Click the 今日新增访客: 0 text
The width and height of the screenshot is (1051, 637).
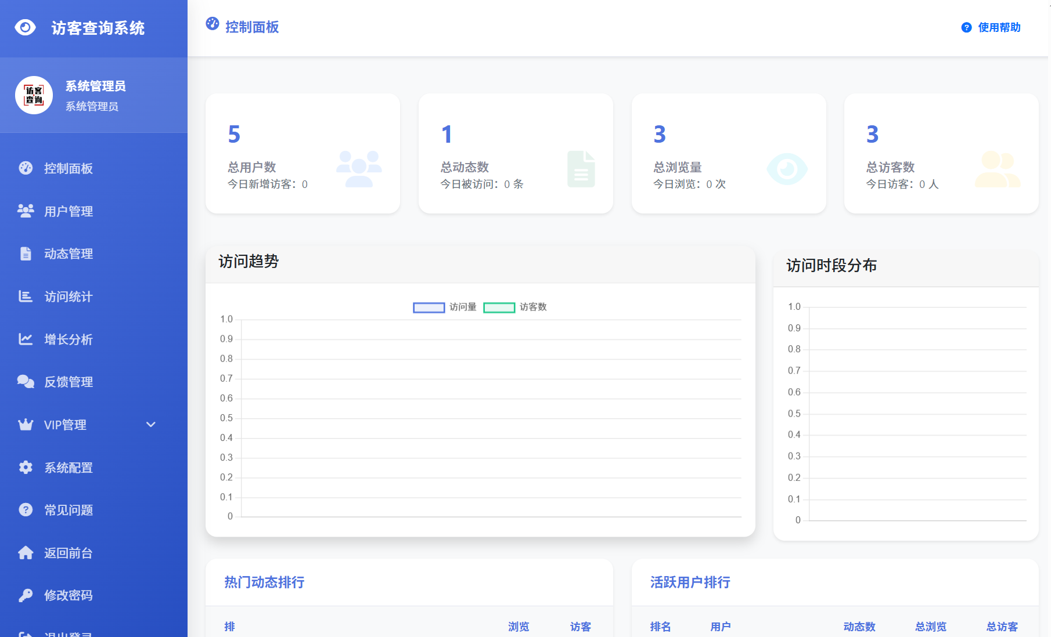click(x=268, y=184)
